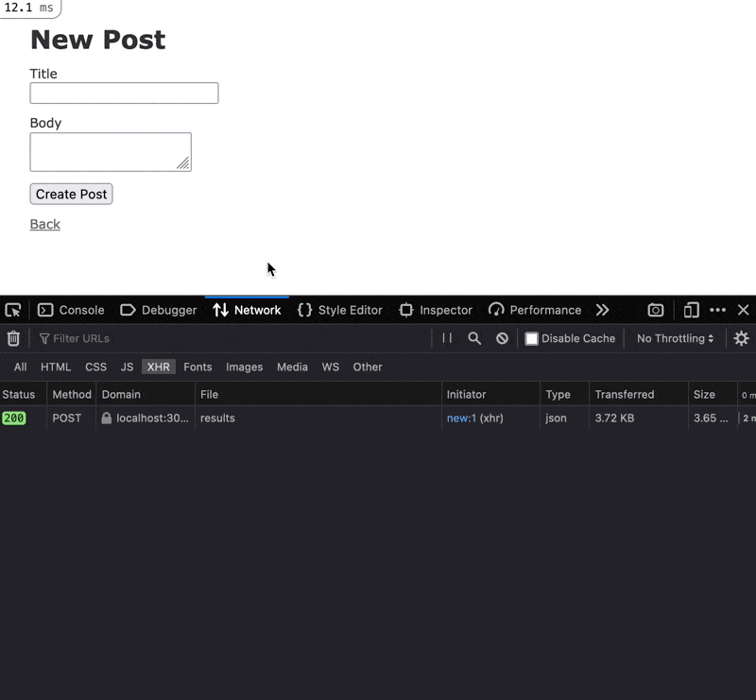Open network settings gear
Screen dimensions: 756x700
[741, 338]
